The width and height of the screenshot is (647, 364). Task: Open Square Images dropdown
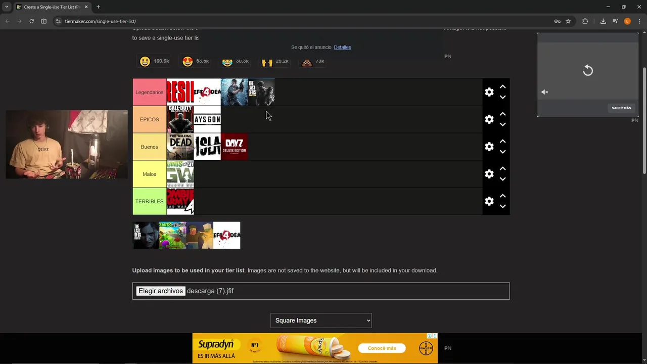pos(321,320)
